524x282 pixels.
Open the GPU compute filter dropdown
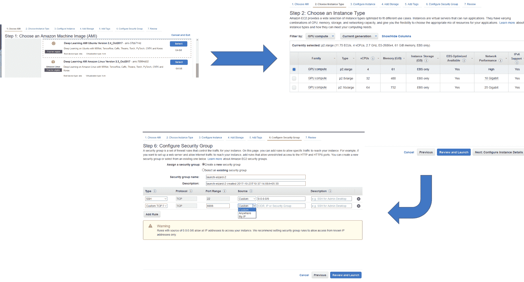click(320, 36)
